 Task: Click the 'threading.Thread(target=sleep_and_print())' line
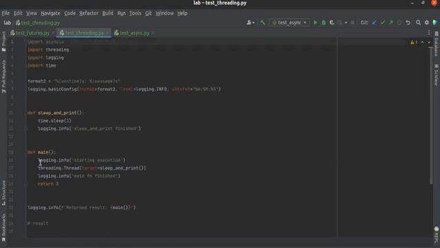[92, 168]
